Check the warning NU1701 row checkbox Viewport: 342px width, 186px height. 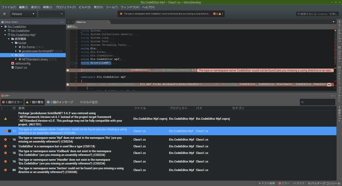tap(10, 119)
